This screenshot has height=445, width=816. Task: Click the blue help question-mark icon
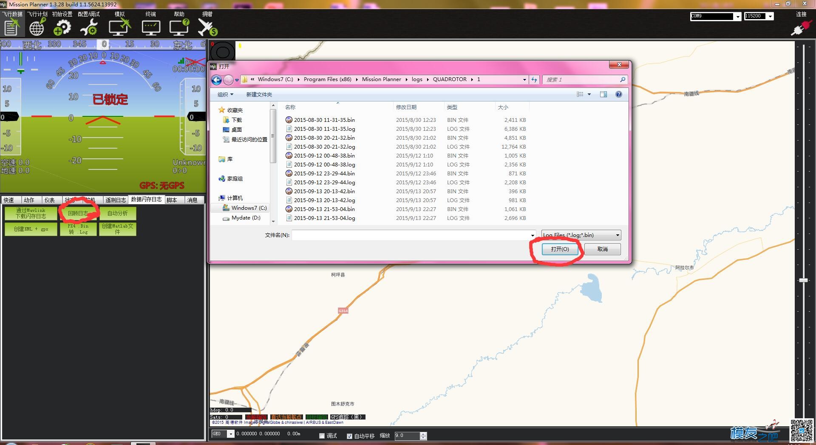point(619,94)
